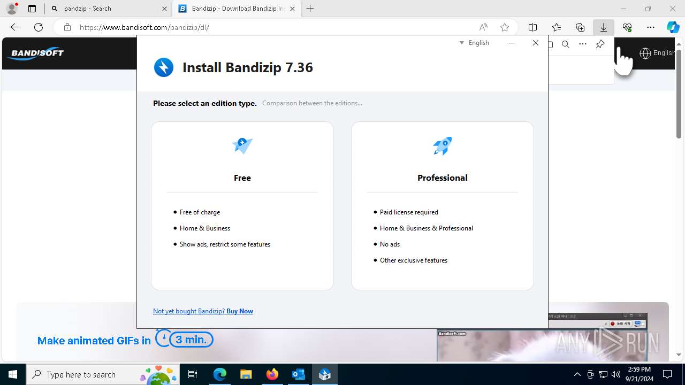Open Edge Settings and more menu
The width and height of the screenshot is (685, 385).
[x=651, y=27]
